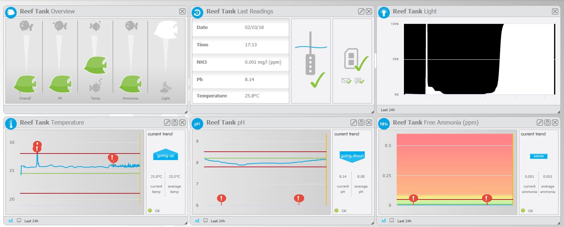Open edit for Free Ammonia panel
Image resolution: width=564 pixels, height=227 pixels.
point(540,122)
